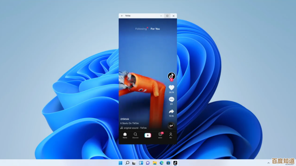Switch to the For You tab

pos(155,29)
